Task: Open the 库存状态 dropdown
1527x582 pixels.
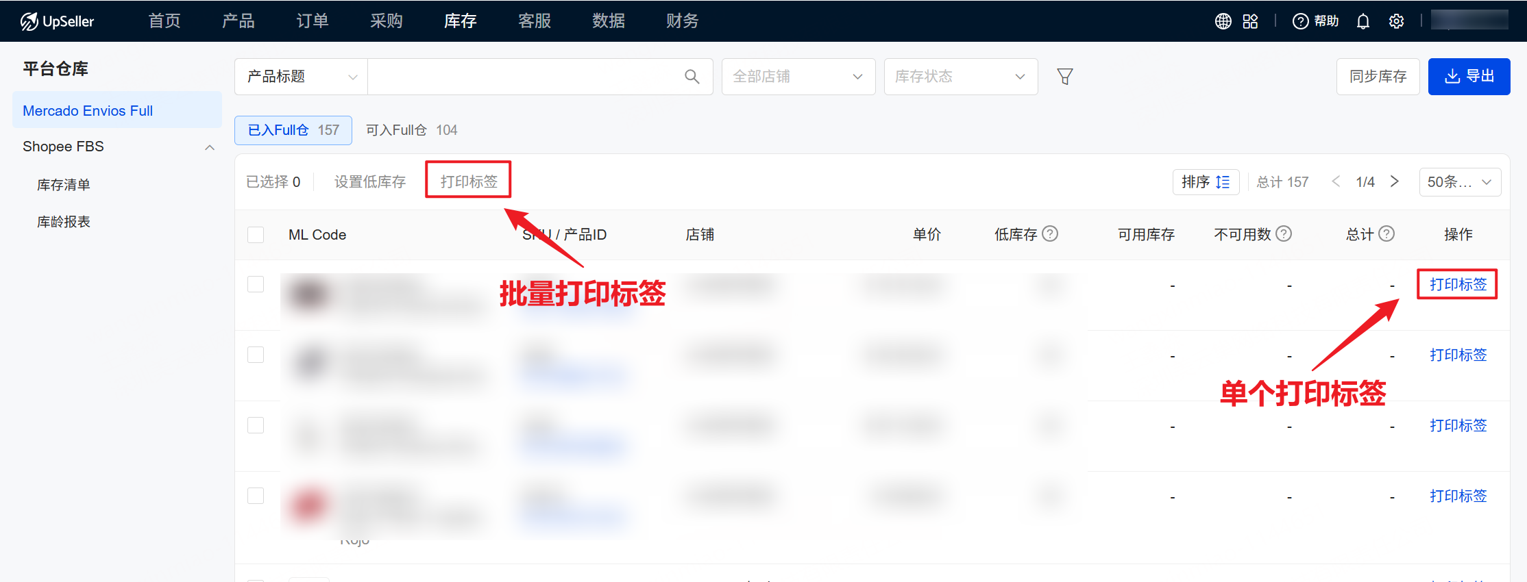Action: click(x=960, y=77)
